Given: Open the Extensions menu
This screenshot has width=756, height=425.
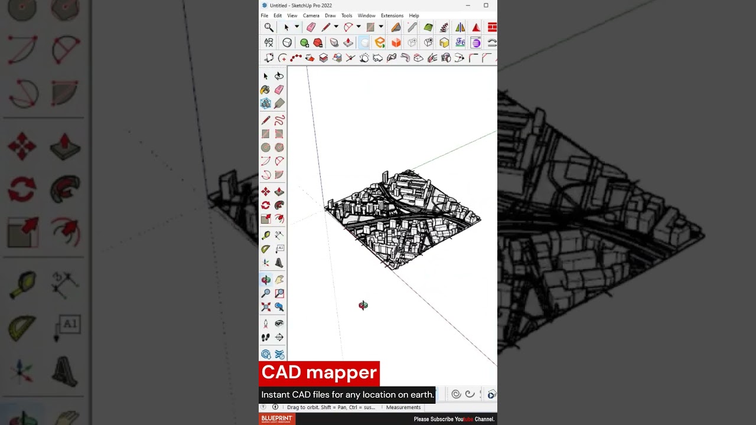Looking at the screenshot, I should point(392,16).
